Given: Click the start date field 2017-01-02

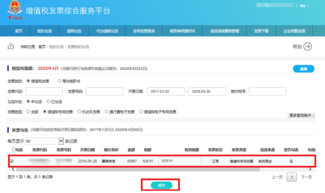Looking at the screenshot, I should pos(166,92).
